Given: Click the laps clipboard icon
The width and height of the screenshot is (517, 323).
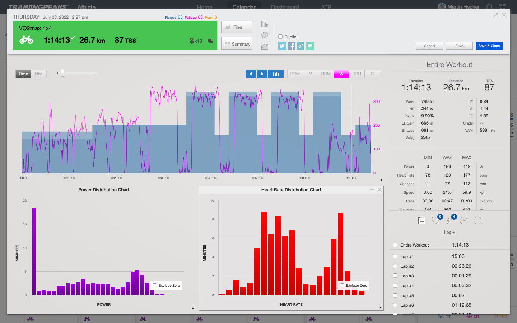Looking at the screenshot, I should (422, 220).
